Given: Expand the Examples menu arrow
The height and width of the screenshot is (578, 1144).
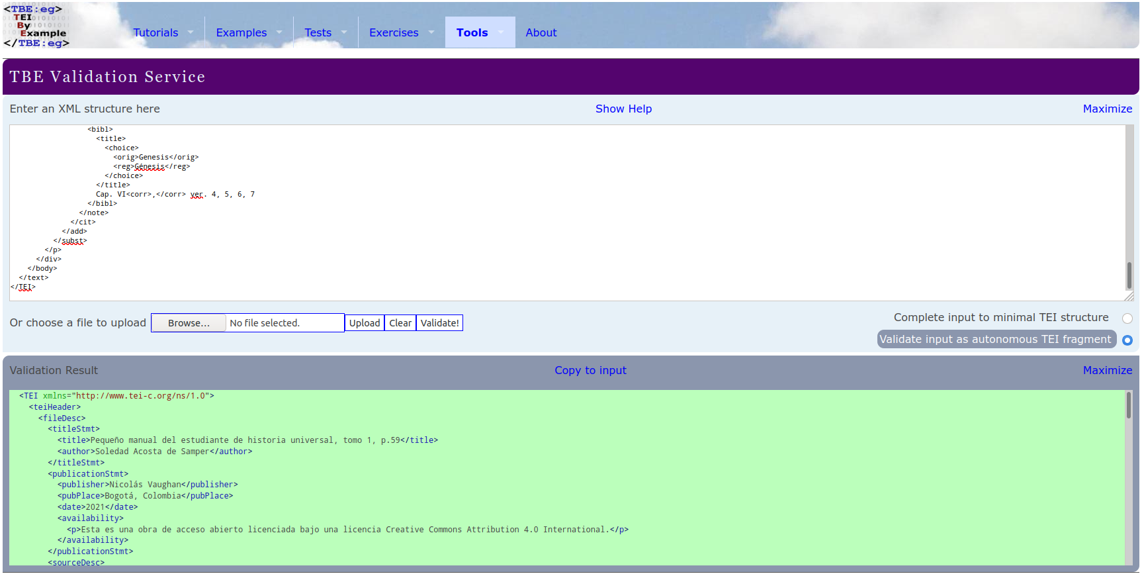Looking at the screenshot, I should coord(279,32).
